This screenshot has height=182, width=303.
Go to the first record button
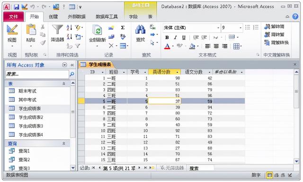click(x=94, y=168)
